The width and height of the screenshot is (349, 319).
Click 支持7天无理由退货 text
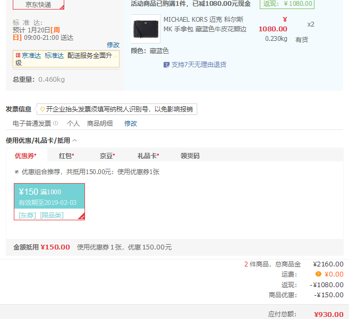tap(199, 65)
